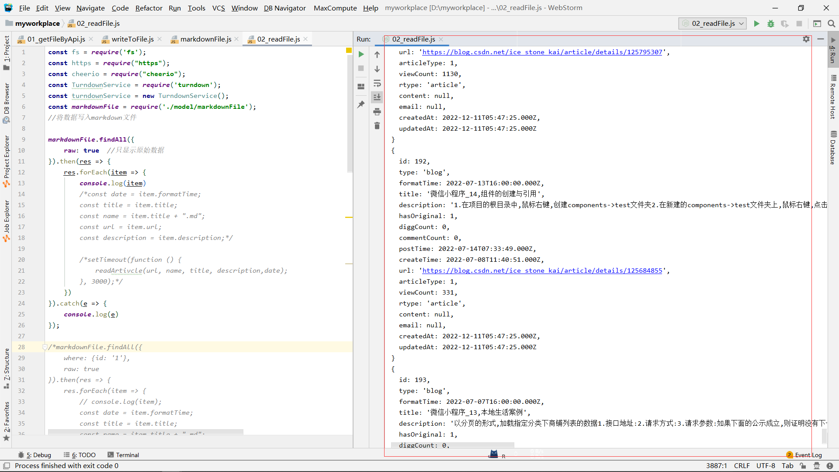Click the editor horizontal scrollbar
Screen dimensions: 839x472
click(x=146, y=432)
